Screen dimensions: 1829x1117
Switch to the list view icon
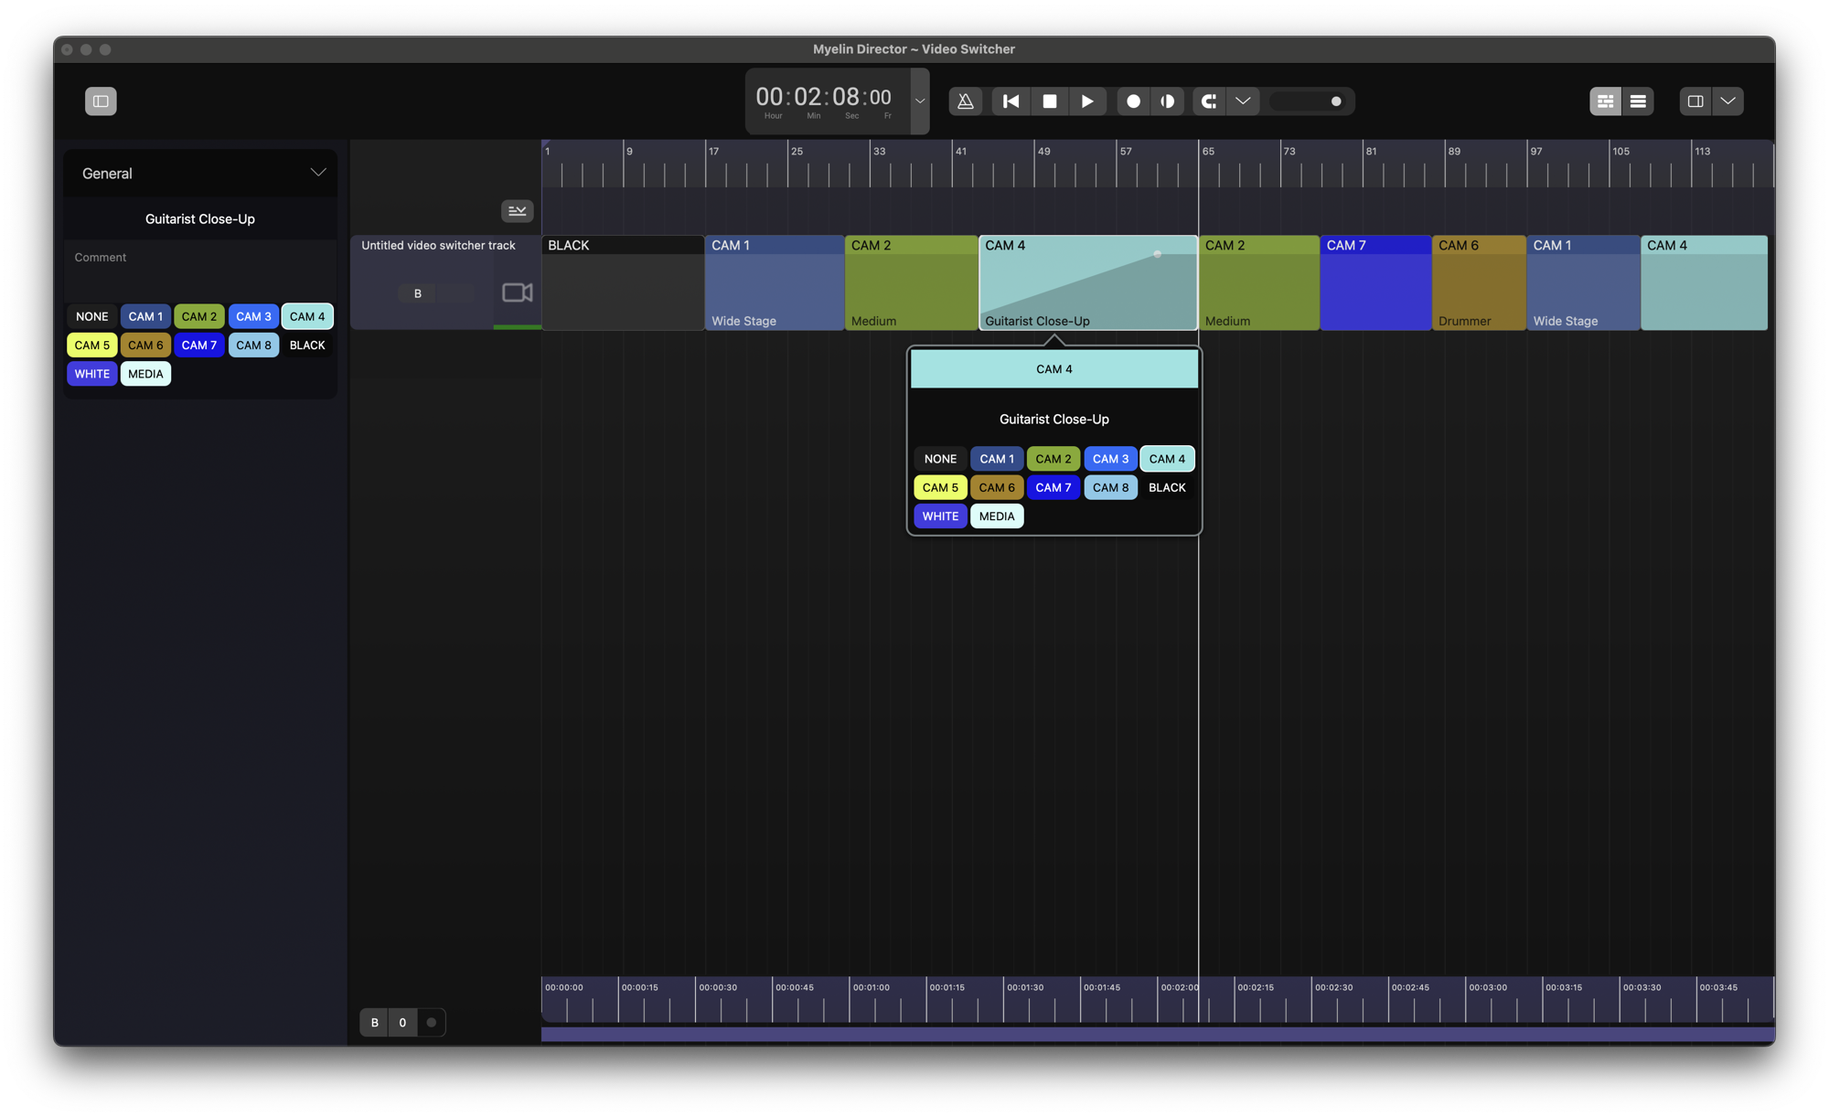click(x=1638, y=101)
